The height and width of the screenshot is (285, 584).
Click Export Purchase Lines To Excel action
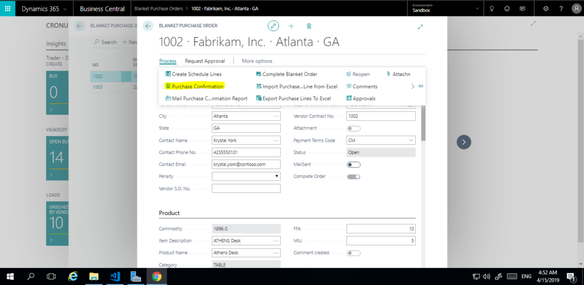(x=294, y=99)
